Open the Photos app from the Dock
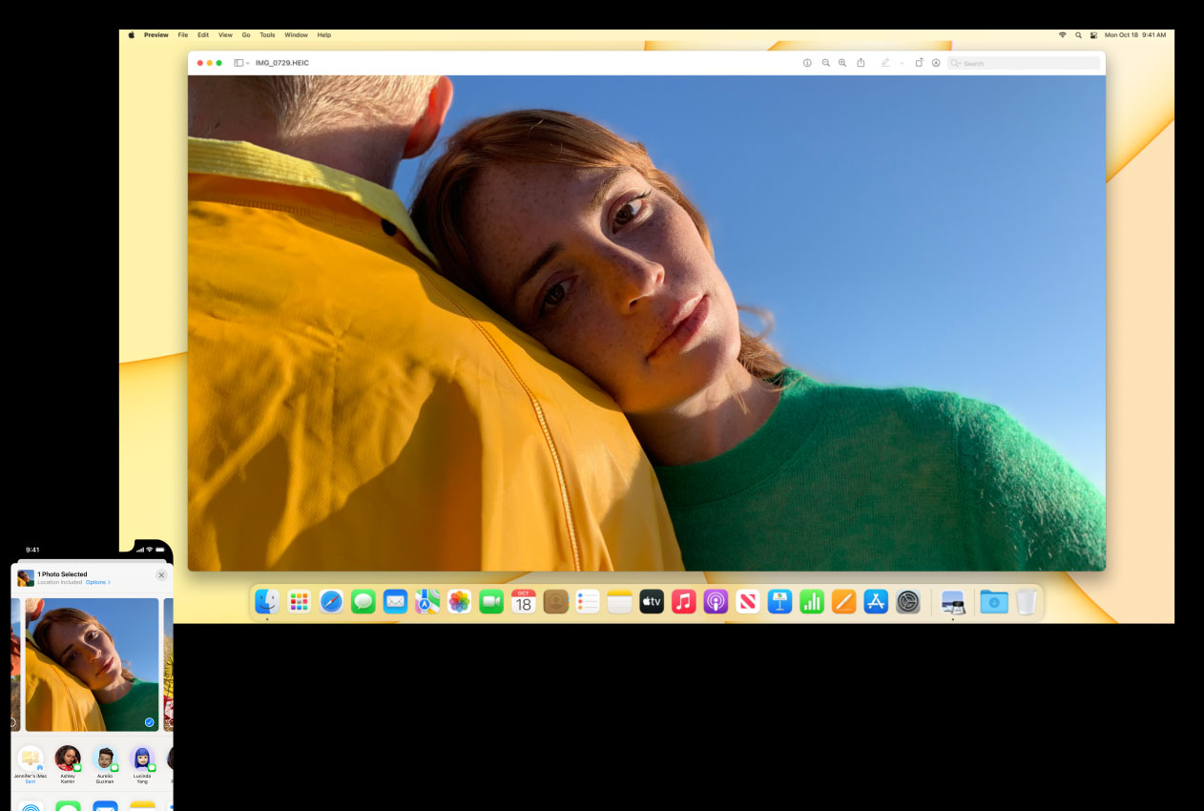 459,601
